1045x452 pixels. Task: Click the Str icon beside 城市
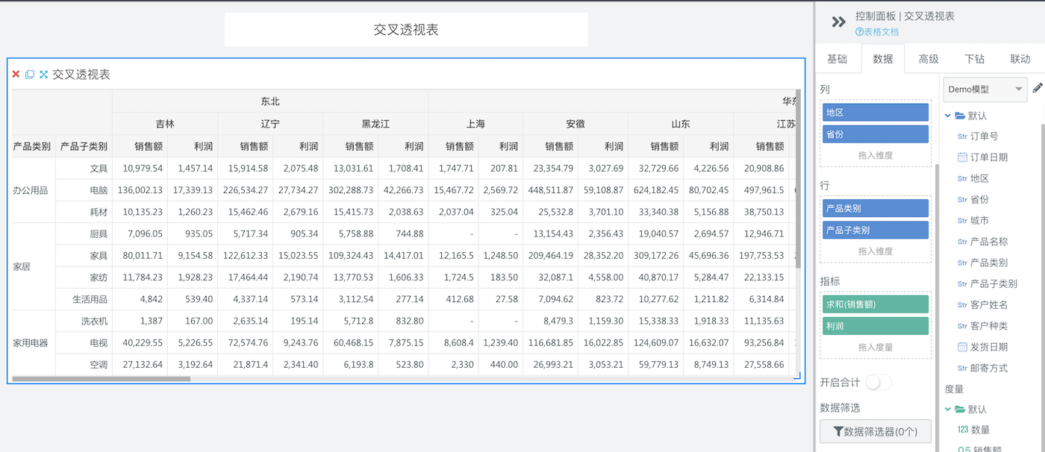click(x=962, y=221)
